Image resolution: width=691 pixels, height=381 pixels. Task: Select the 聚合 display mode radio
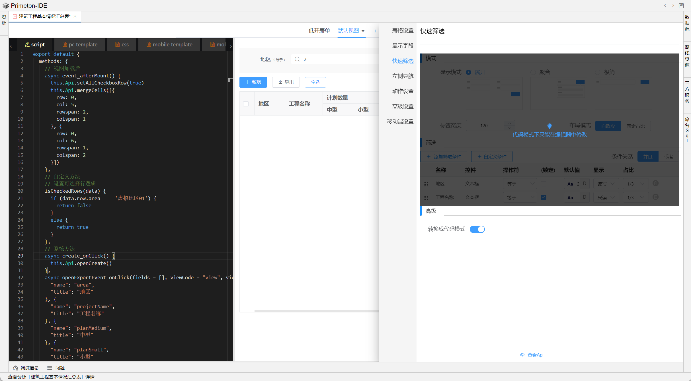click(x=533, y=72)
